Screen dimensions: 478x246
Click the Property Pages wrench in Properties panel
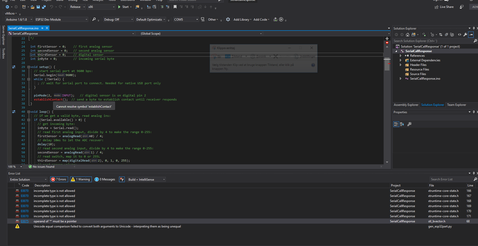pos(409,124)
